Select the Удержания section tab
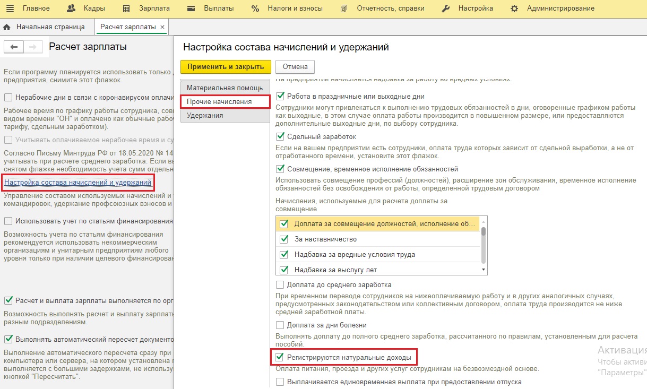Screen dimensions: 647x389 225,115
